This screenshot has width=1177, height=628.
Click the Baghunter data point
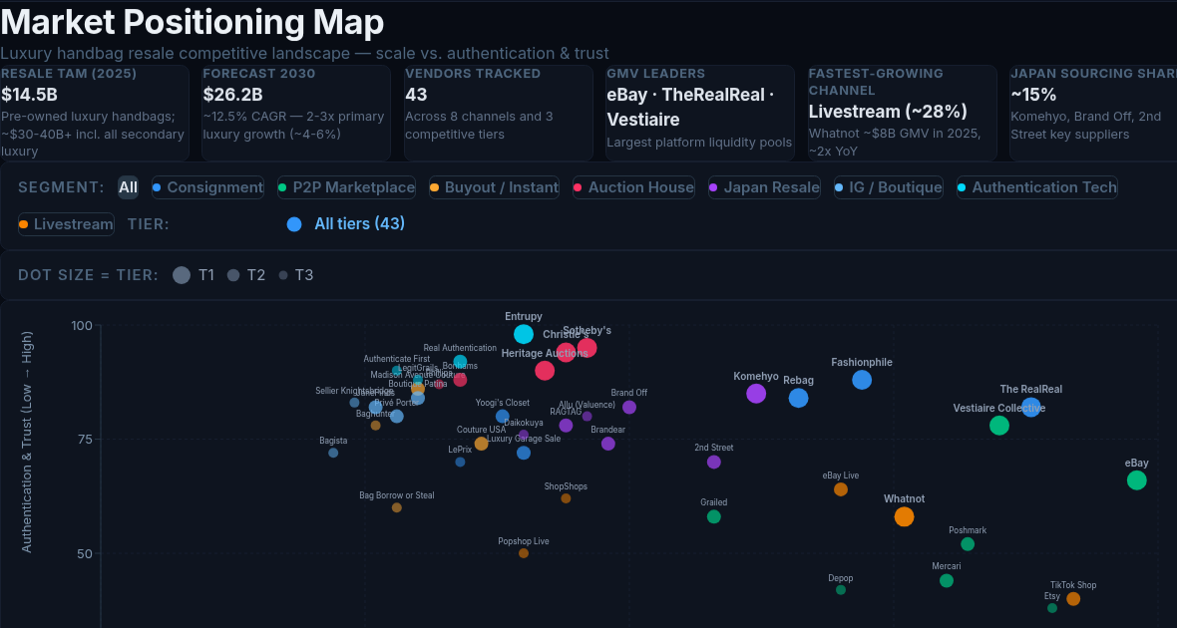pyautogui.click(x=375, y=426)
